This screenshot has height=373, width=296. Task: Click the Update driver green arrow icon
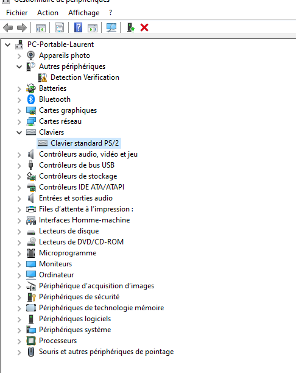131,27
